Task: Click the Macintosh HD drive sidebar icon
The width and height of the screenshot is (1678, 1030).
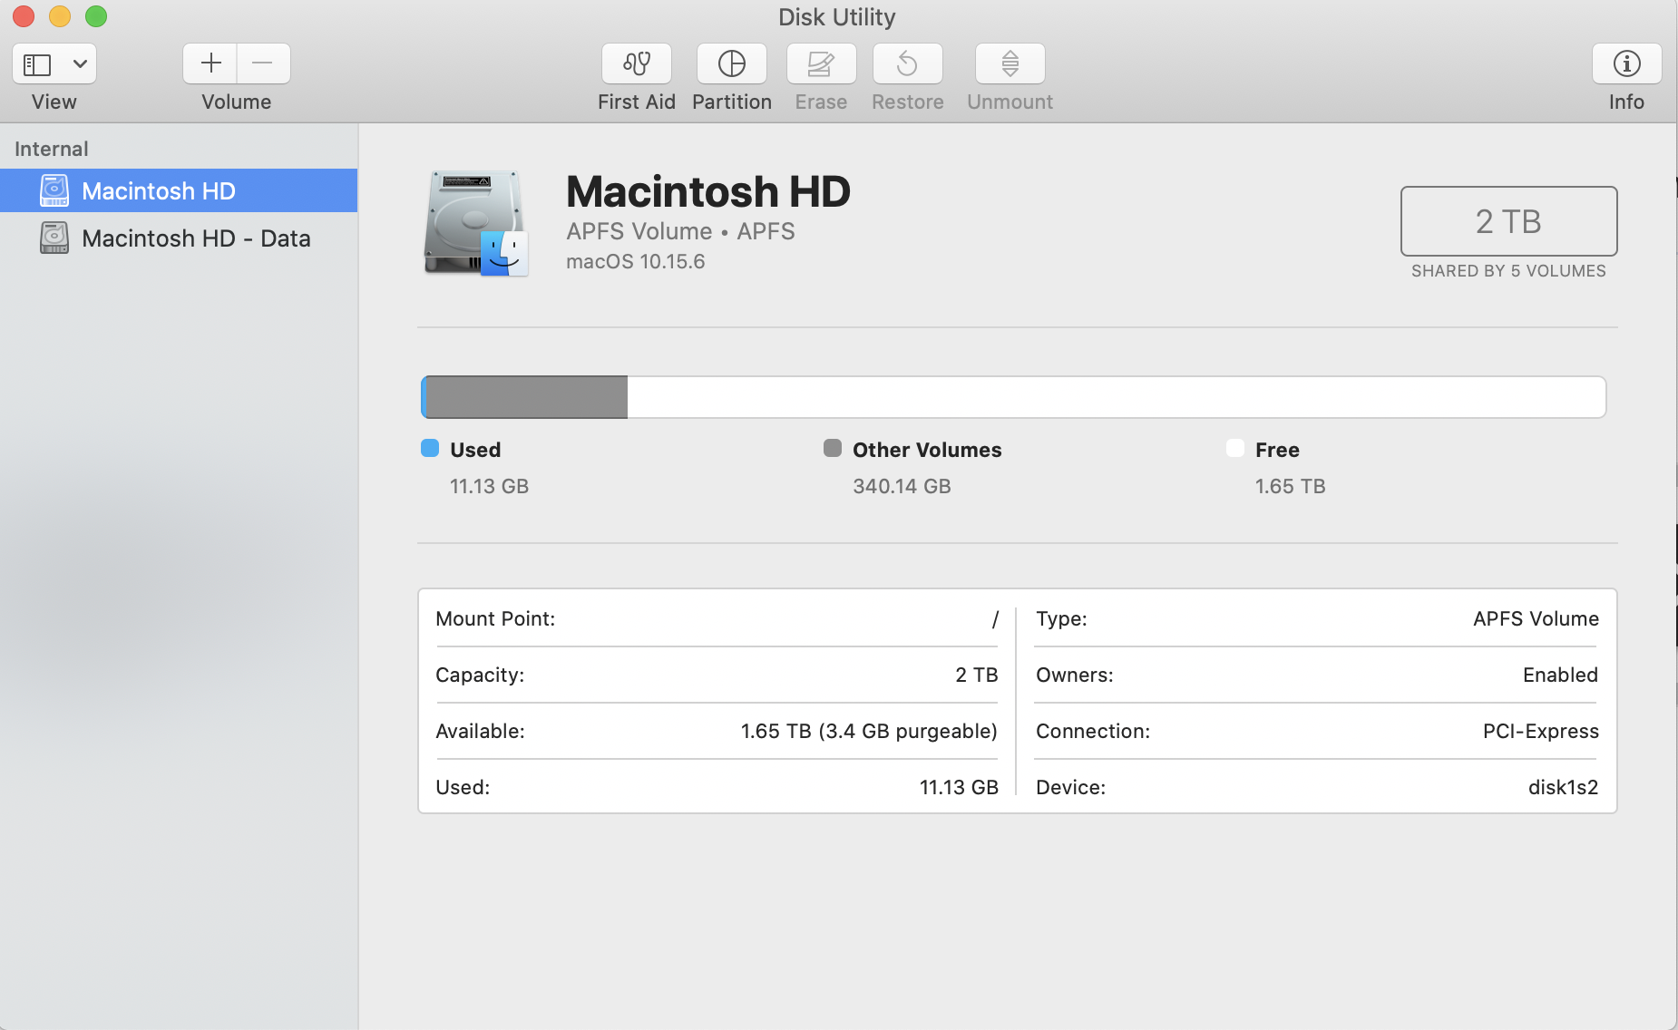Action: pyautogui.click(x=54, y=190)
